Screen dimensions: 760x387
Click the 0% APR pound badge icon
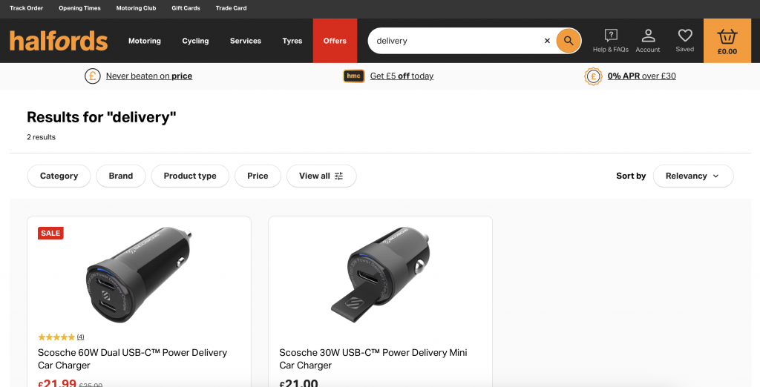coord(593,76)
